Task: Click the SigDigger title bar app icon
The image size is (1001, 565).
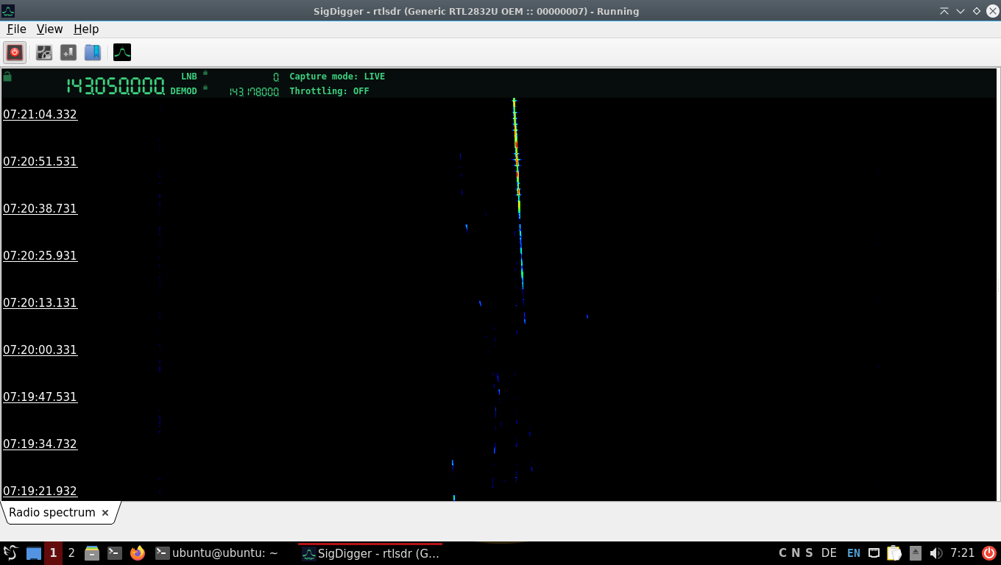Action: (x=8, y=11)
